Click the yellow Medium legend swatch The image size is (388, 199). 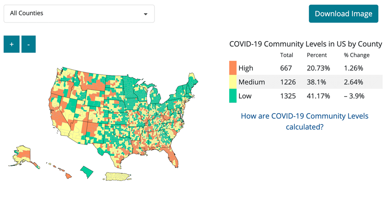tap(233, 82)
